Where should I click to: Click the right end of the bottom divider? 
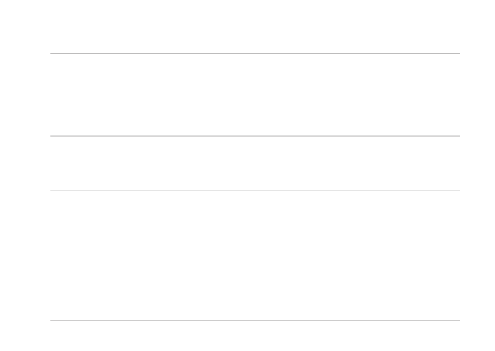(x=459, y=321)
